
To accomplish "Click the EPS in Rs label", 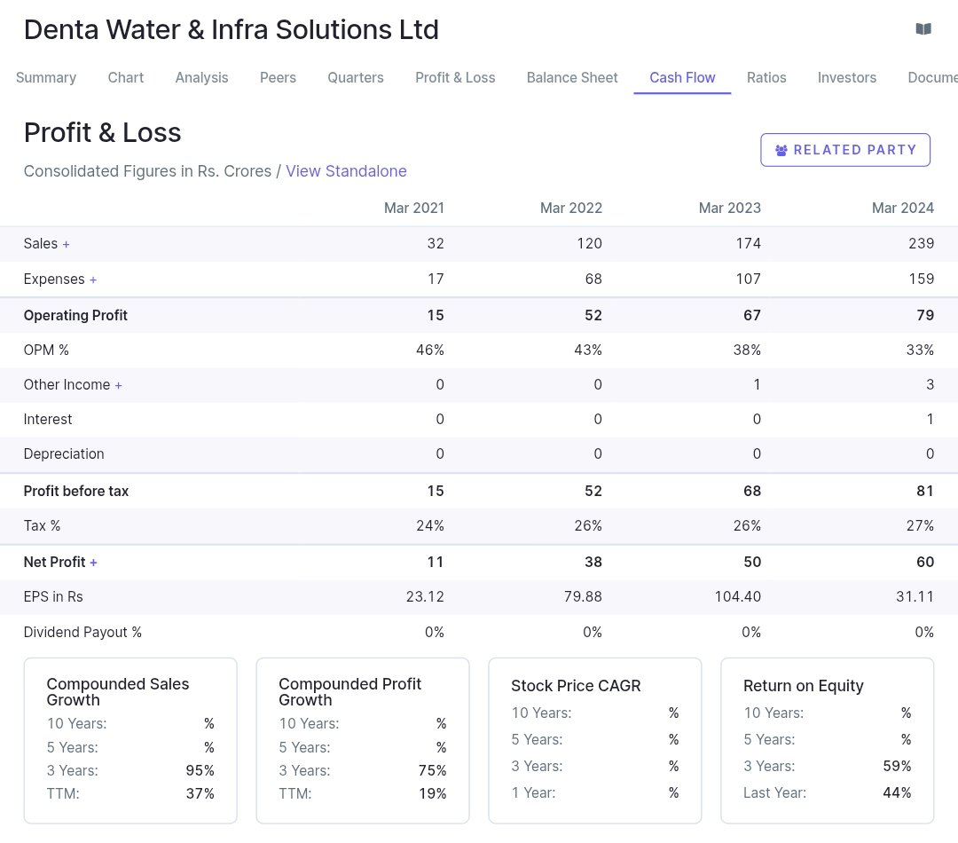I will 53,596.
